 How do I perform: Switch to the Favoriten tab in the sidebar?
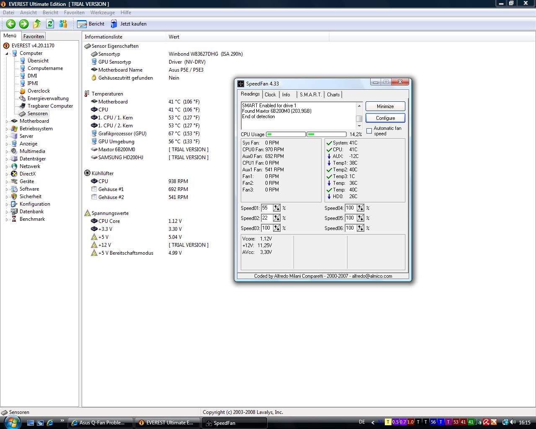[33, 36]
